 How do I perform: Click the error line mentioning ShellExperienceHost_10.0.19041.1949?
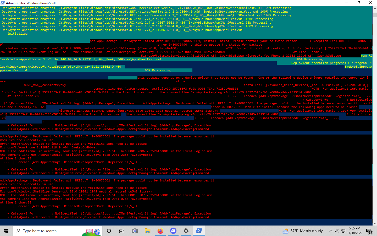click(77, 191)
